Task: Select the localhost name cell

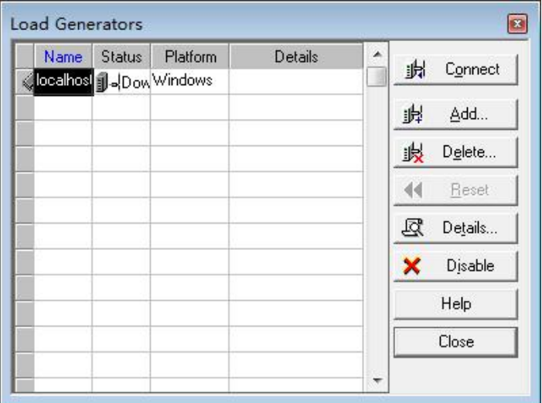Action: click(x=63, y=80)
